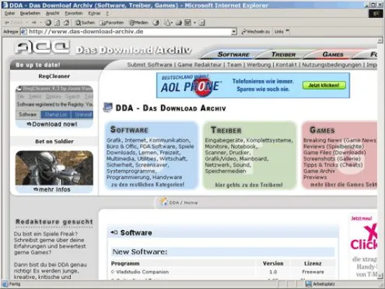Image resolution: width=385 pixels, height=289 pixels.
Task: Click the Edit page toolbar icon
Action: 188,23
